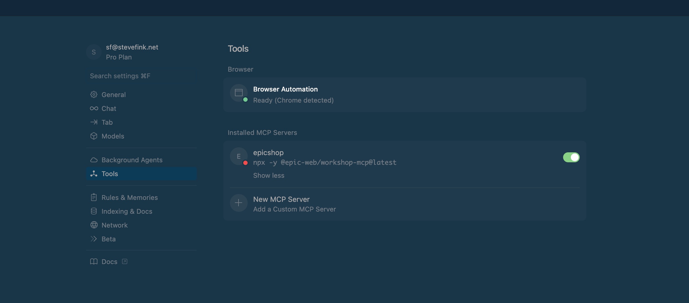Screen dimensions: 689x303
Task: Click the General gear icon
Action: point(94,95)
